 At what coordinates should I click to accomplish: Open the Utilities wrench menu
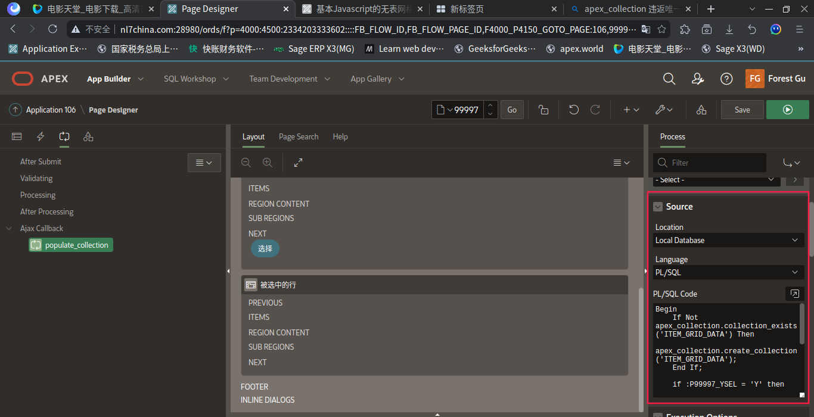[663, 110]
